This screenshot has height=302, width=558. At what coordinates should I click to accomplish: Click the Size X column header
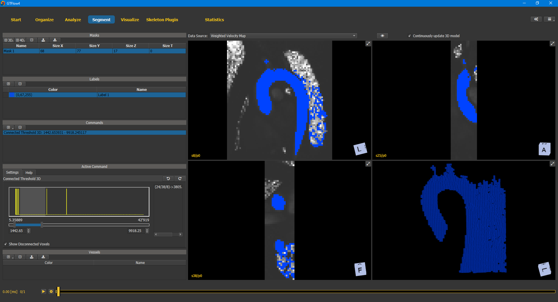pyautogui.click(x=58, y=46)
